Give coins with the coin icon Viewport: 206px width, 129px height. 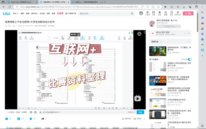18,119
